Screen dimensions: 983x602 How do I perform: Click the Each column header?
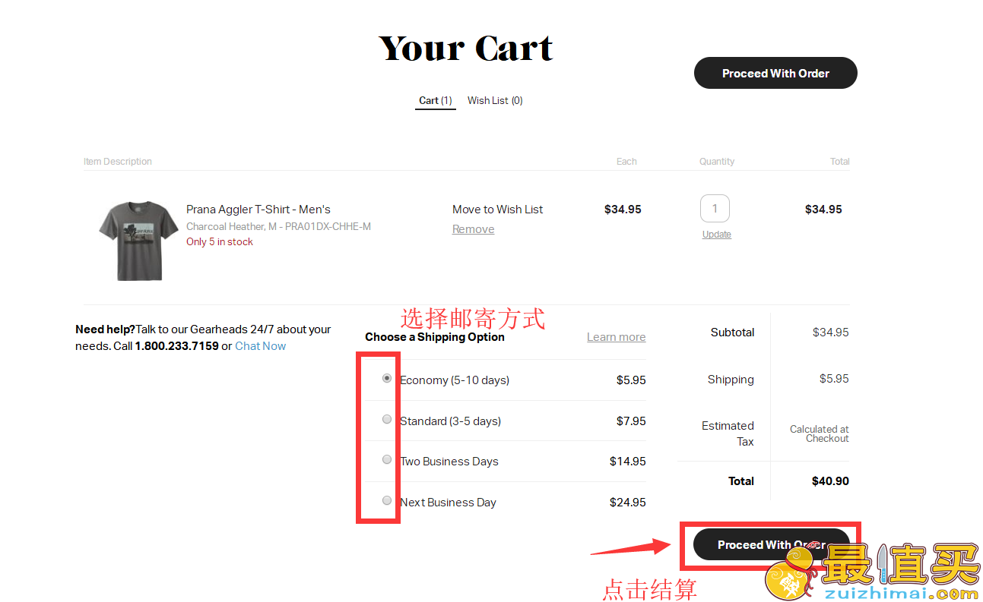627,162
